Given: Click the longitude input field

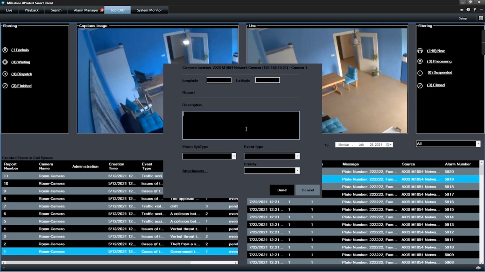Looking at the screenshot, I should pyautogui.click(x=219, y=80).
